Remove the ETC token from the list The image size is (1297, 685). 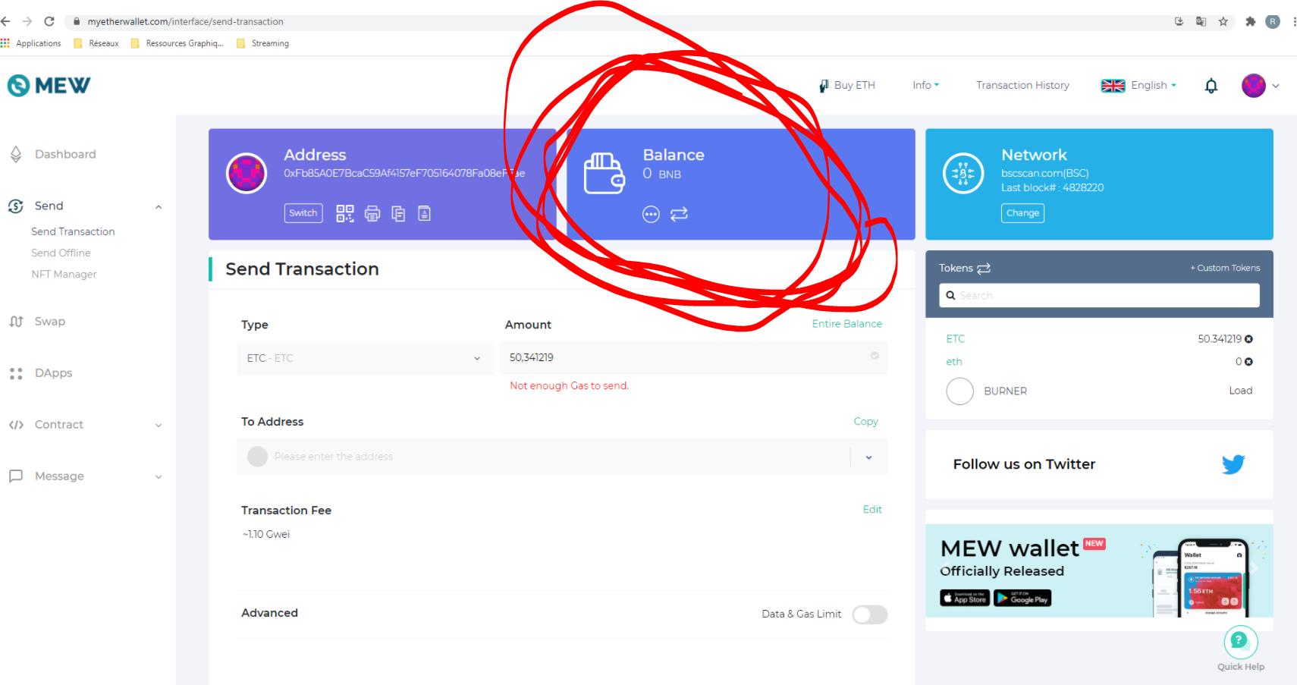[1248, 339]
